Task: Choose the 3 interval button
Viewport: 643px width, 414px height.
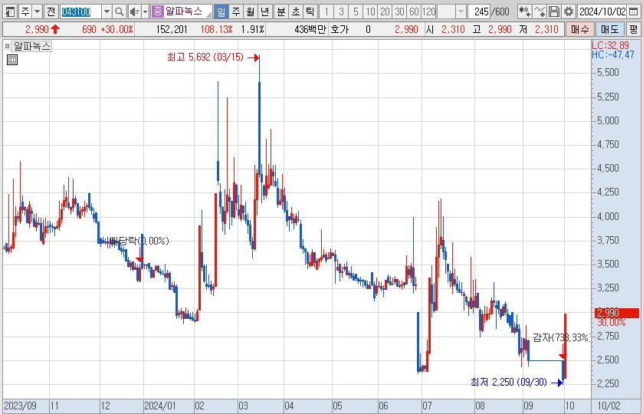Action: point(341,11)
